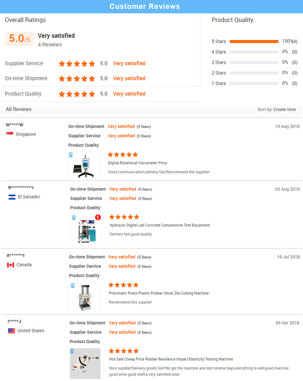The width and height of the screenshot is (303, 381).
Task: Click the medal icon on viscometer thumbnail
Action: (x=71, y=155)
